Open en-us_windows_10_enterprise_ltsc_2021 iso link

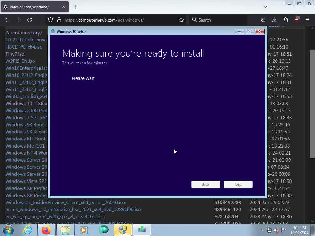pos(73,209)
